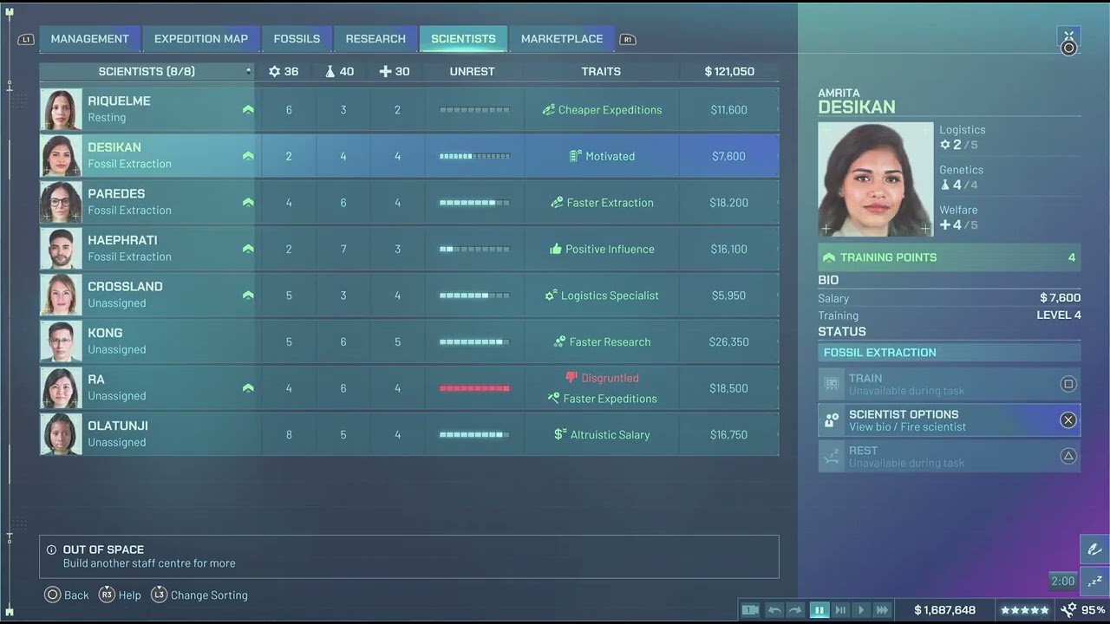
Task: Pause the game
Action: tap(819, 610)
